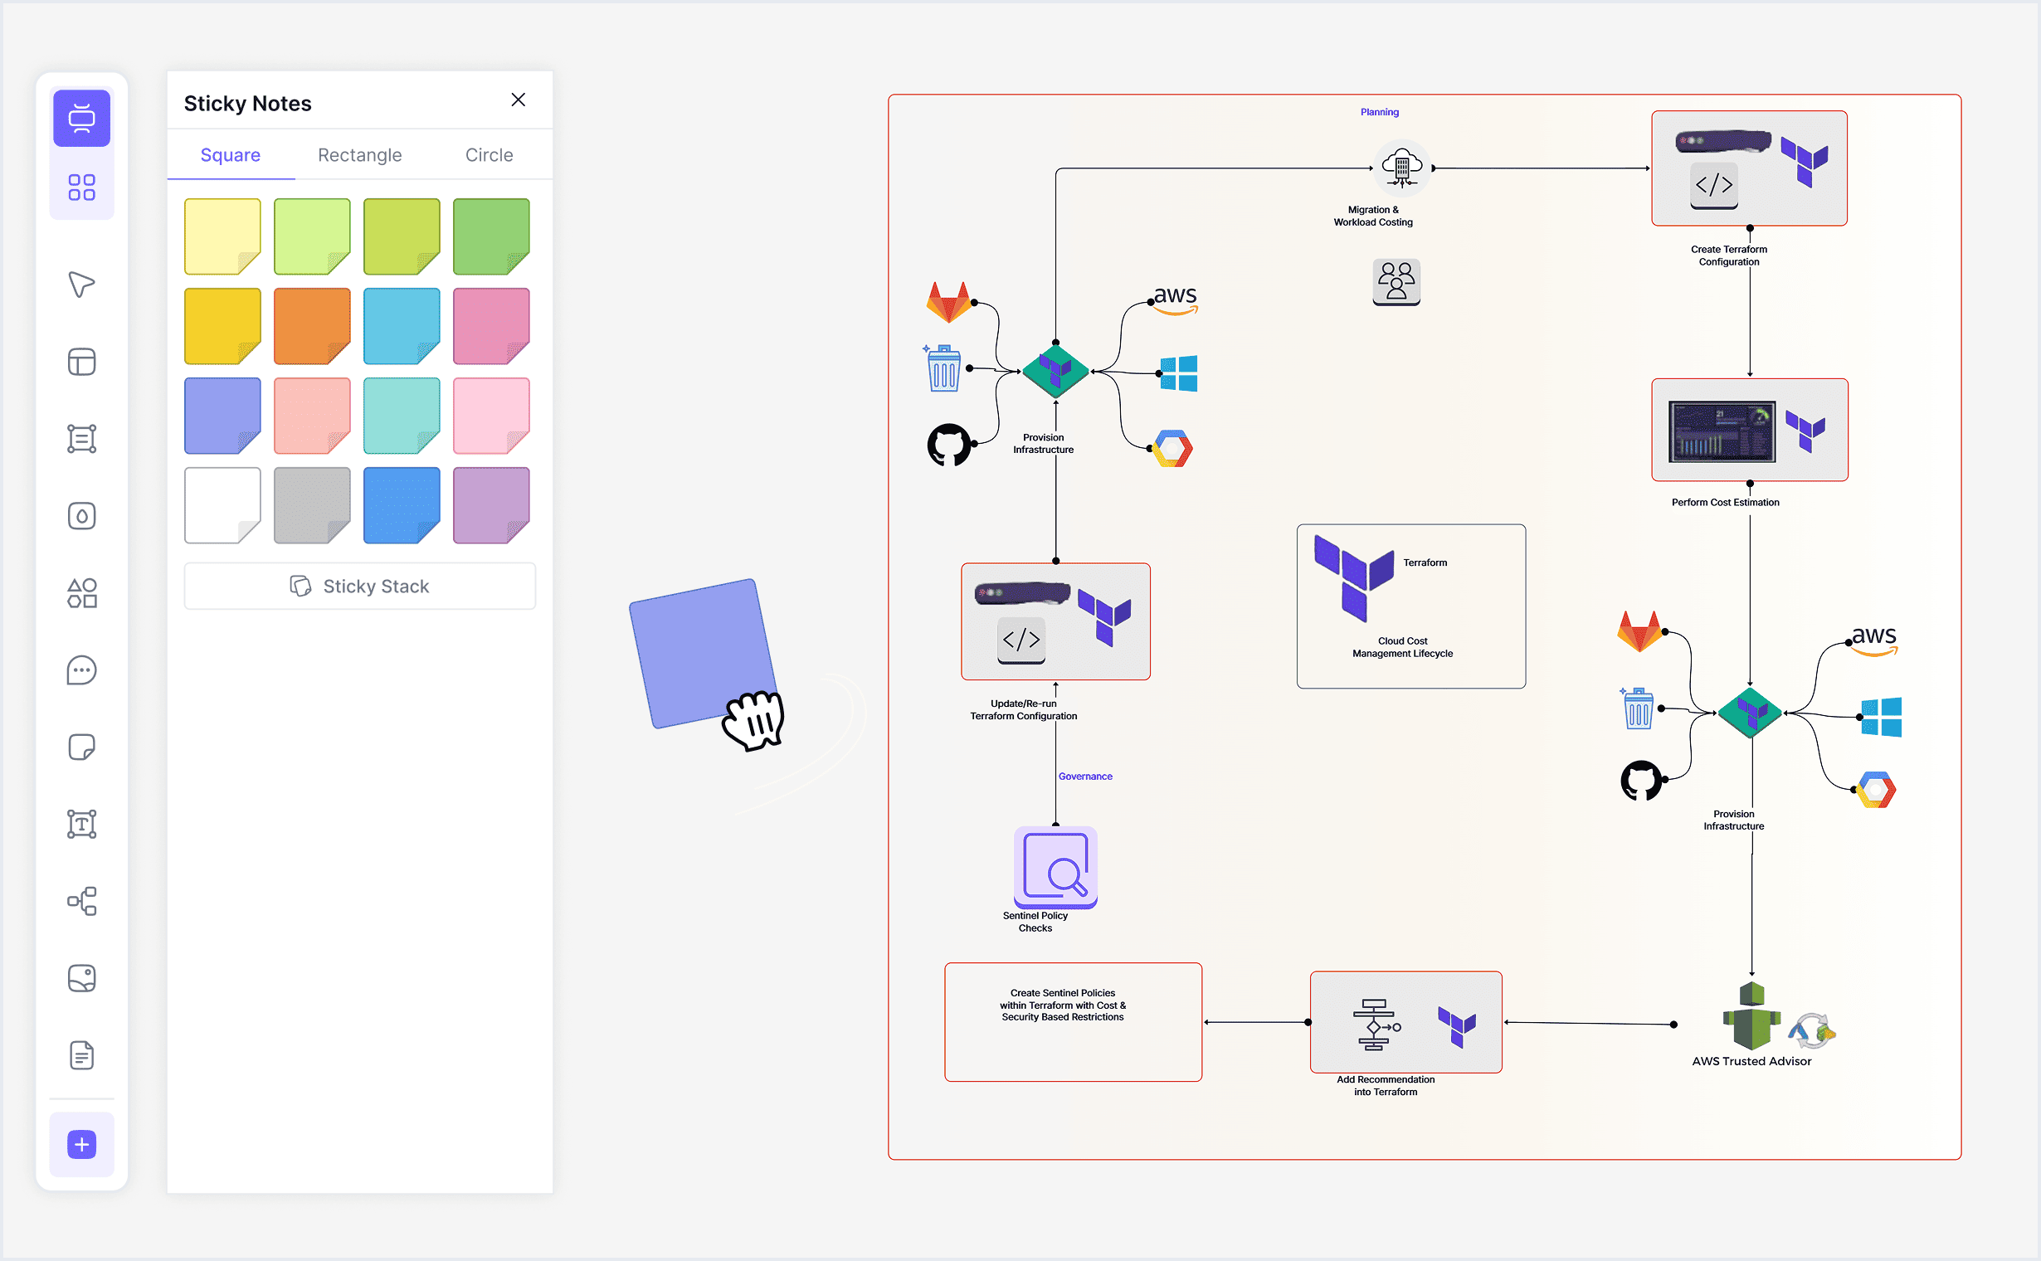Open the shapes tool icon
The height and width of the screenshot is (1261, 2041).
pos(82,593)
